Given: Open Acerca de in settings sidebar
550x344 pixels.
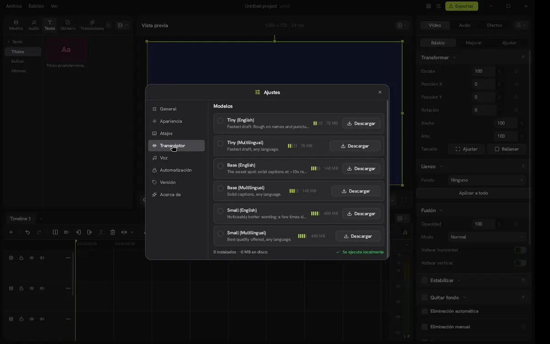Looking at the screenshot, I should point(176,194).
